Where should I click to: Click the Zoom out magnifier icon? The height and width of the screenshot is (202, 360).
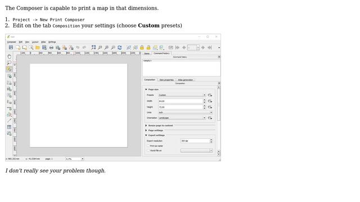pos(113,47)
